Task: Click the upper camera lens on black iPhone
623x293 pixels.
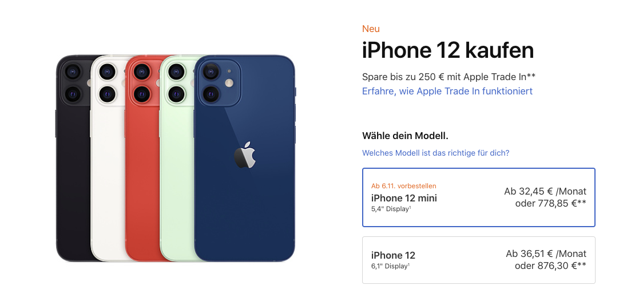Action: tap(73, 72)
